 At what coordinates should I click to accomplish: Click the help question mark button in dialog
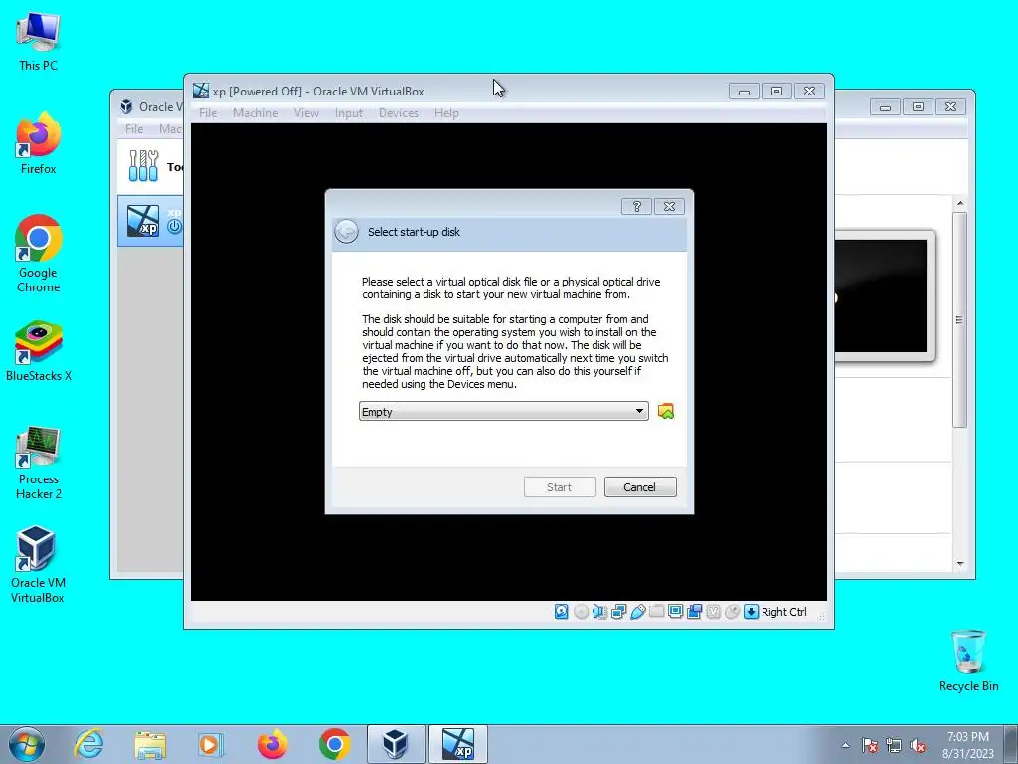pyautogui.click(x=636, y=207)
